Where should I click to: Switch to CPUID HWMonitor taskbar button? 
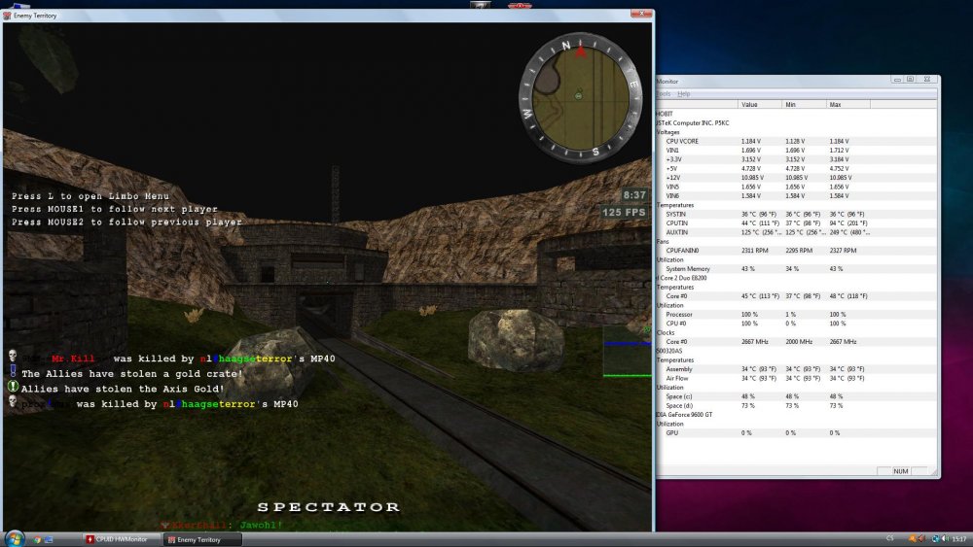[121, 539]
